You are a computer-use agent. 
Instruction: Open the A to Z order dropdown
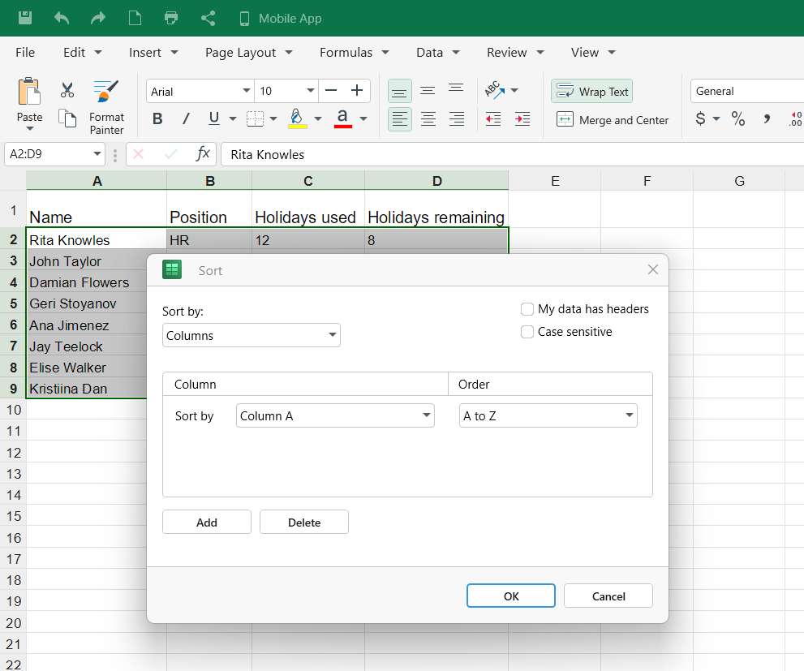(548, 416)
